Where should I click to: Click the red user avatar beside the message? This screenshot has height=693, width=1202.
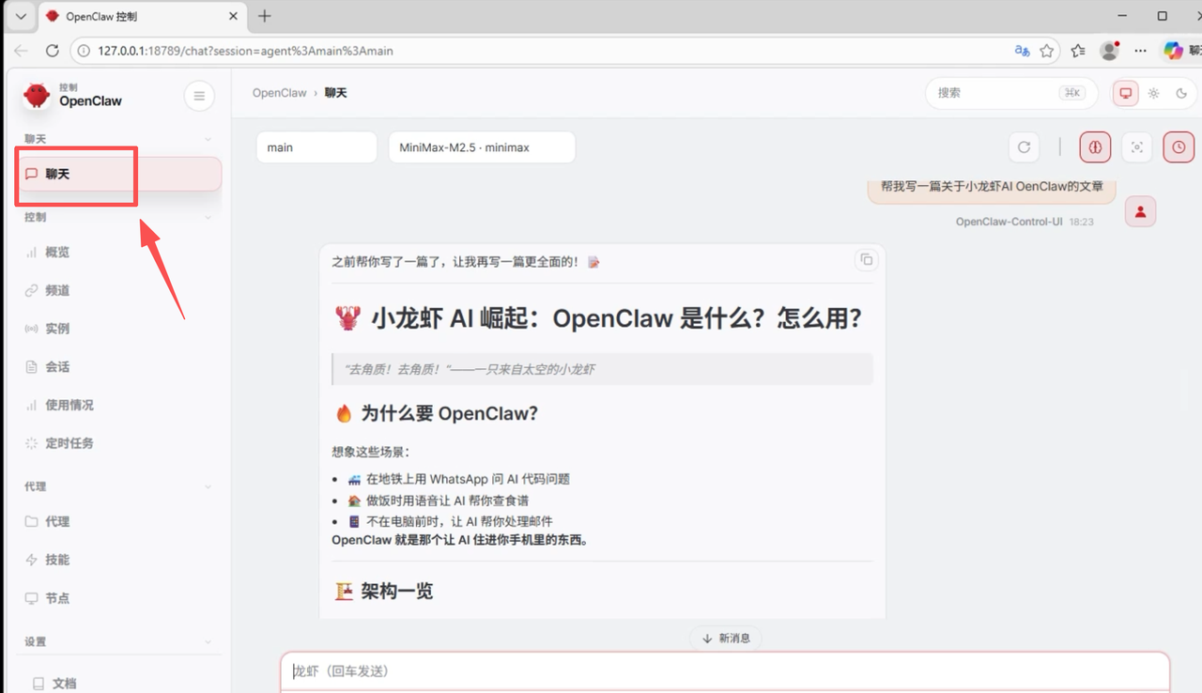click(x=1140, y=211)
